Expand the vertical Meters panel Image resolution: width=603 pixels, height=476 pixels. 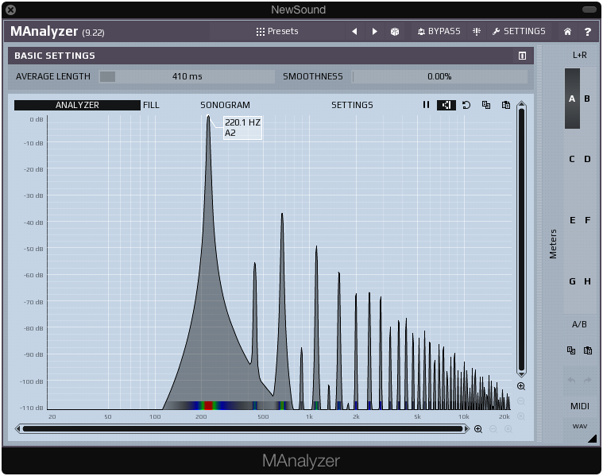[553, 244]
